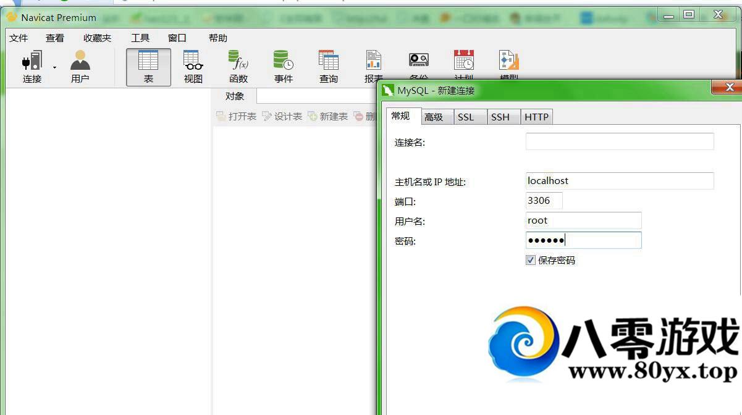Click 设计表 design table button
Viewport: 742px width, 415px height.
282,116
